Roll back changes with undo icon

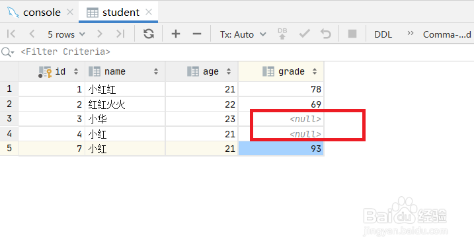pyautogui.click(x=325, y=34)
